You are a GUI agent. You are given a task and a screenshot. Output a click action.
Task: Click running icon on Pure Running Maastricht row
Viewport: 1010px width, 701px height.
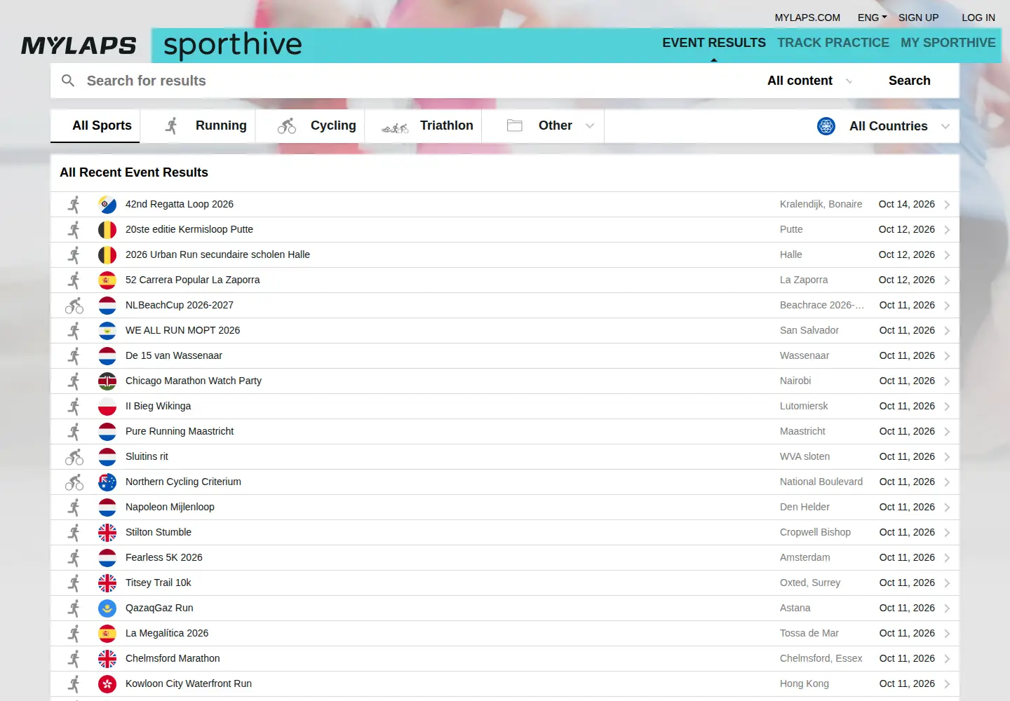(74, 432)
